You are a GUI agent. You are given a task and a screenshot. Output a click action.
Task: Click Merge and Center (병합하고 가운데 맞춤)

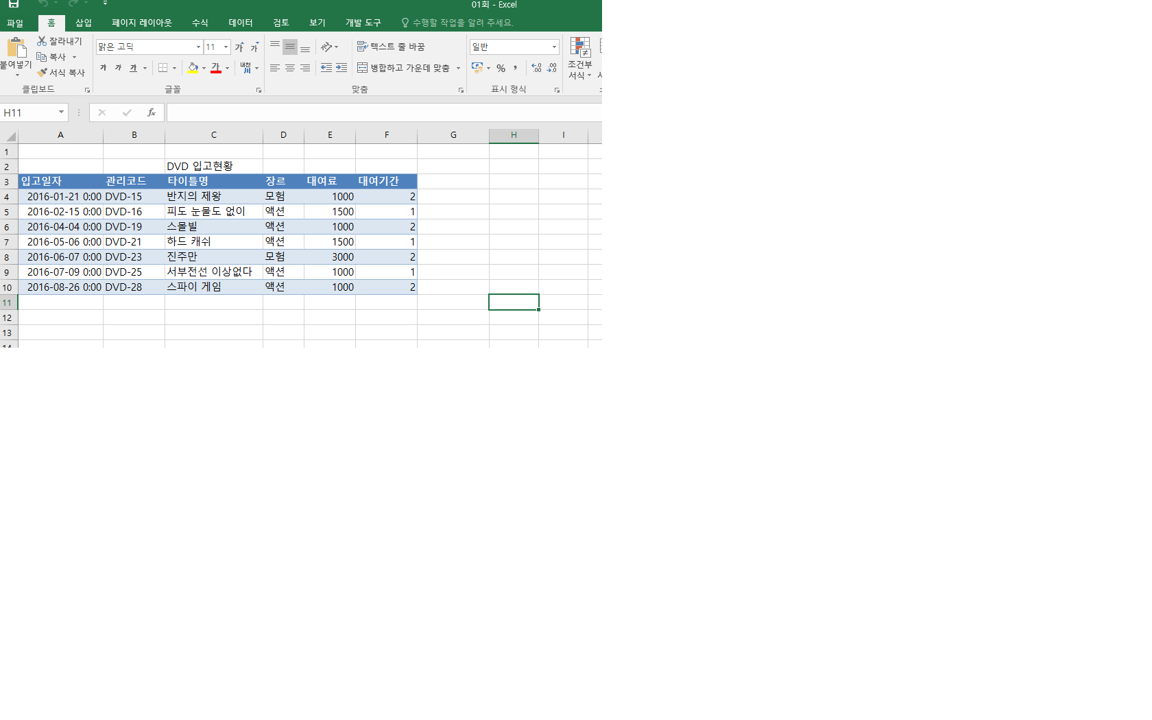404,68
